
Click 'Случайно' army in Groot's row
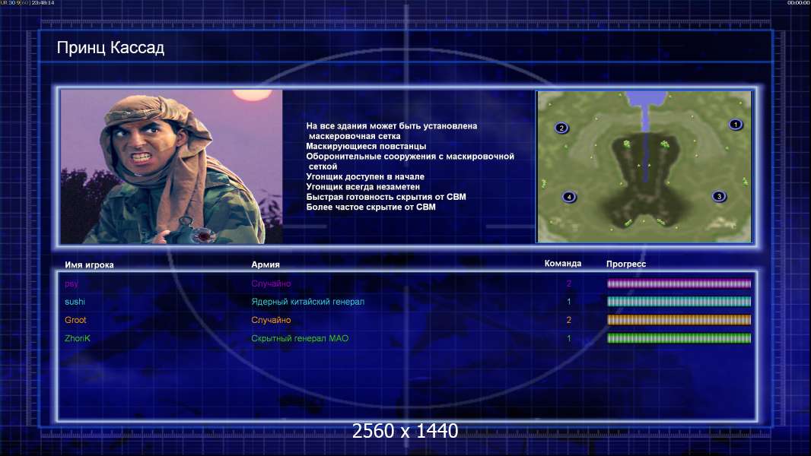click(271, 320)
